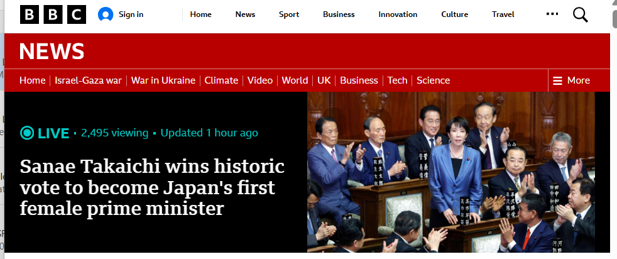Open Culture in the top navigation
The width and height of the screenshot is (617, 259).
click(x=454, y=14)
